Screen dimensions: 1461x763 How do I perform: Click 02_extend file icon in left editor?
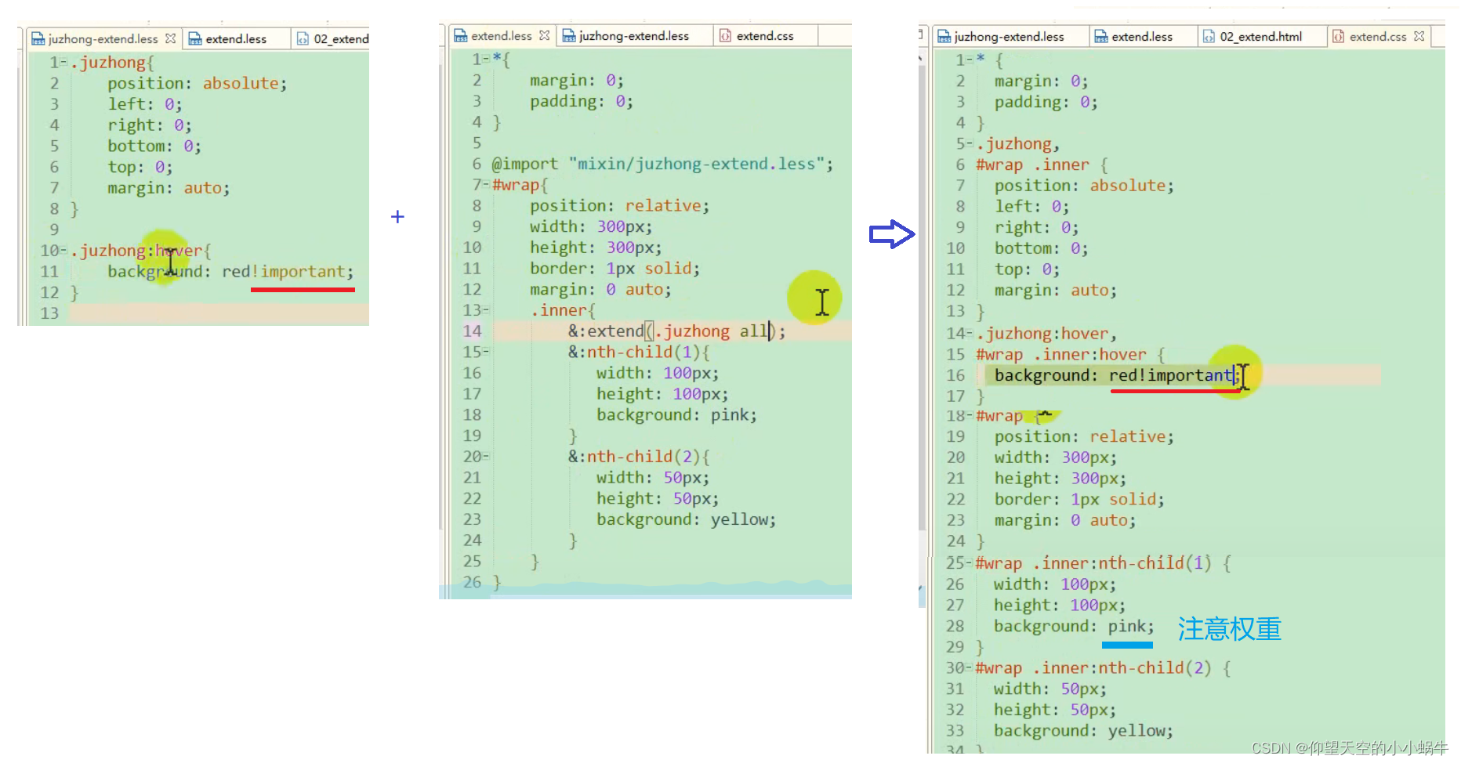(303, 38)
